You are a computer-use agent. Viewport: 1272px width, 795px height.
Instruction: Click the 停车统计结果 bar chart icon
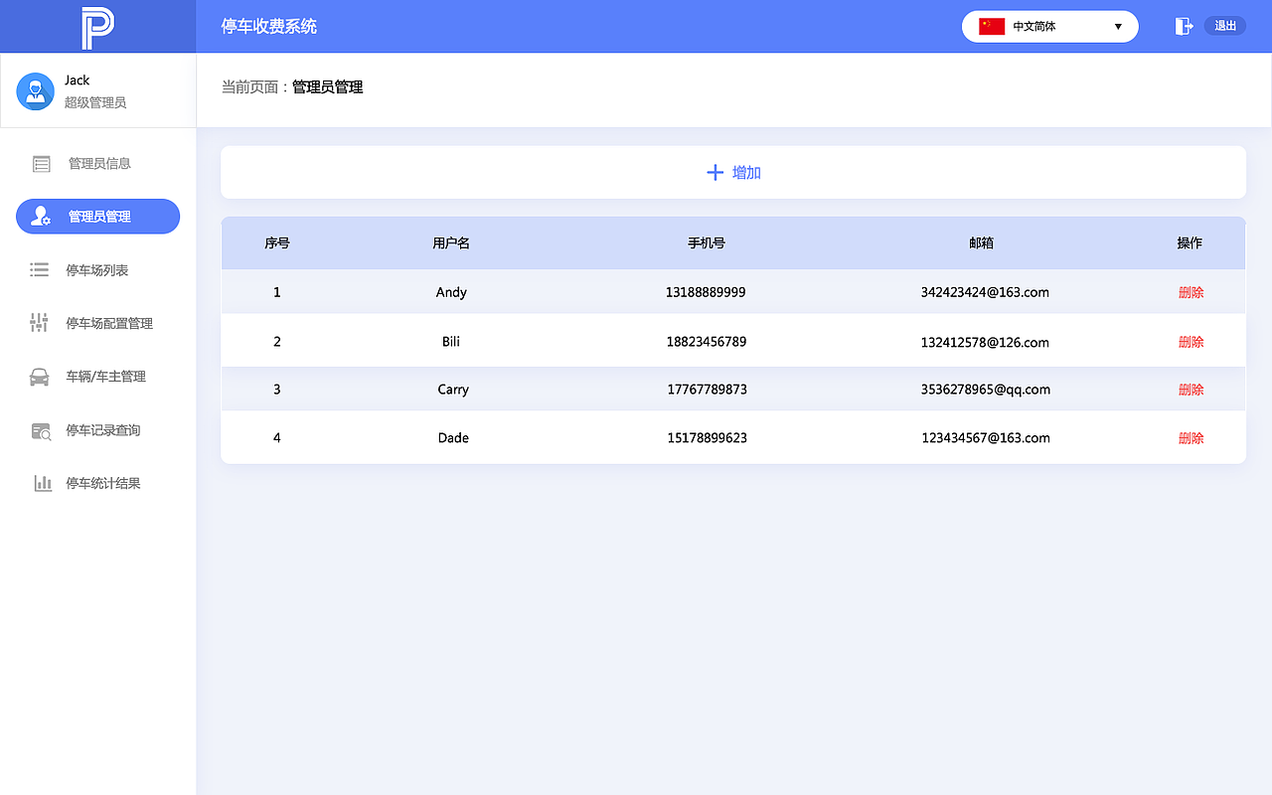click(x=43, y=484)
